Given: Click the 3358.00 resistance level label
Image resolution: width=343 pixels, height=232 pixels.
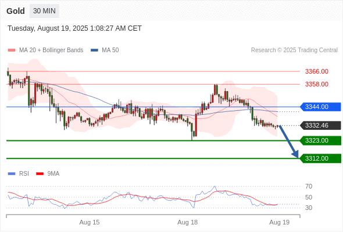Looking at the screenshot, I should point(316,84).
